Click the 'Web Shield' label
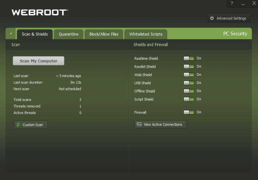The height and width of the screenshot is (180, 258). (143, 75)
